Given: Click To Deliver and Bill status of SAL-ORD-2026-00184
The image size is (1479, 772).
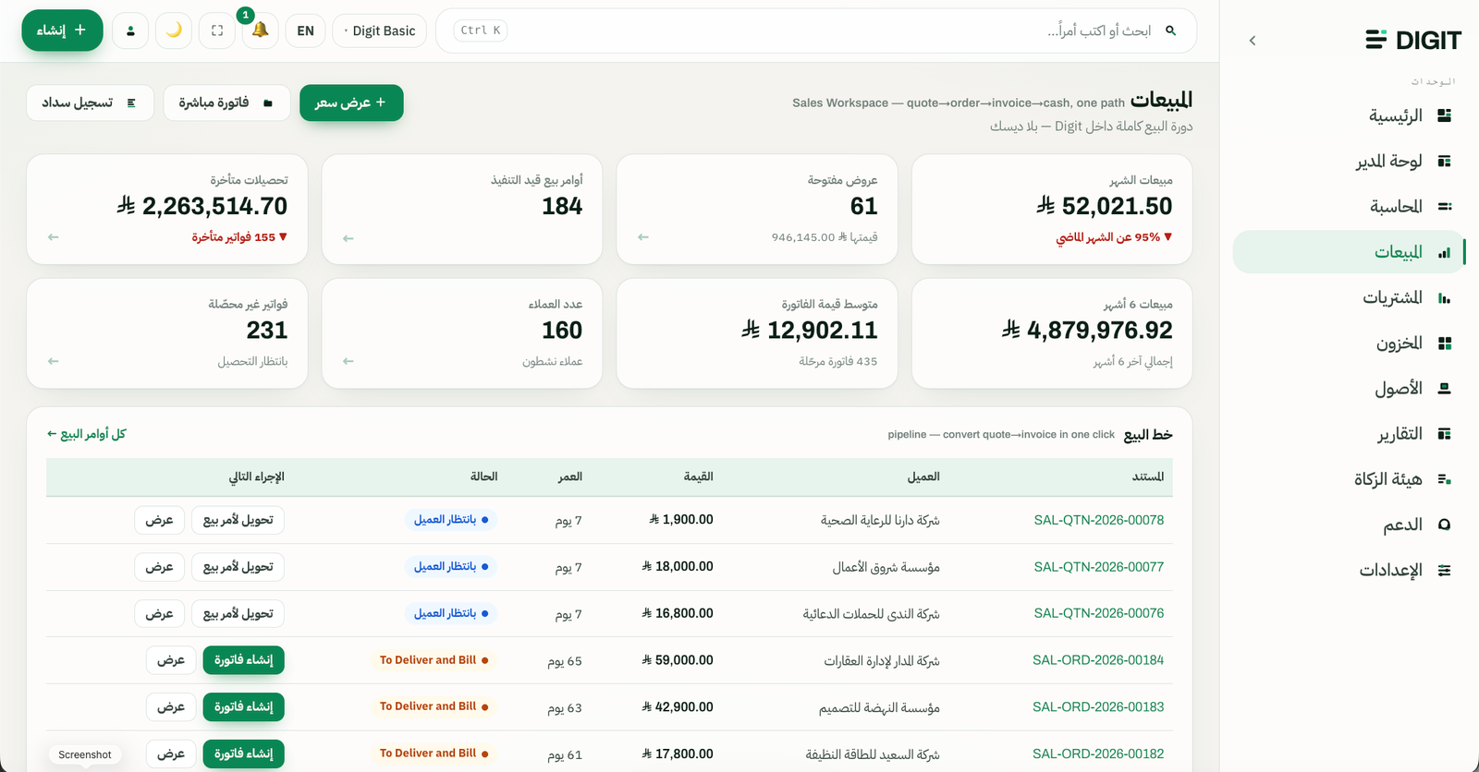Looking at the screenshot, I should [434, 660].
